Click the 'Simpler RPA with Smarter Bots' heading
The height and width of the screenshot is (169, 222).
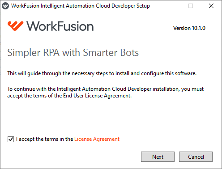[73, 53]
